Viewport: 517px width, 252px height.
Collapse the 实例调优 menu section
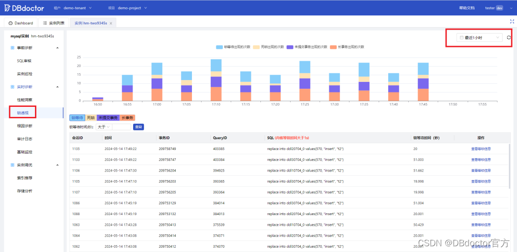[x=57, y=165]
